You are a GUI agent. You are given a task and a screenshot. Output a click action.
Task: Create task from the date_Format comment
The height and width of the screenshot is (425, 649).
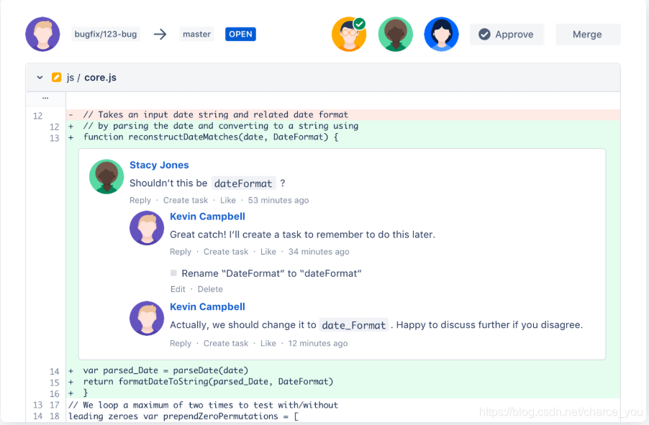pos(226,344)
